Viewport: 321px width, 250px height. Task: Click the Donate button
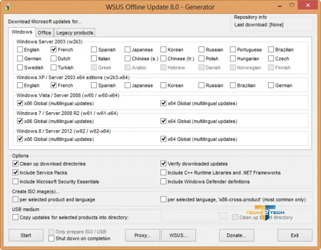point(236,235)
